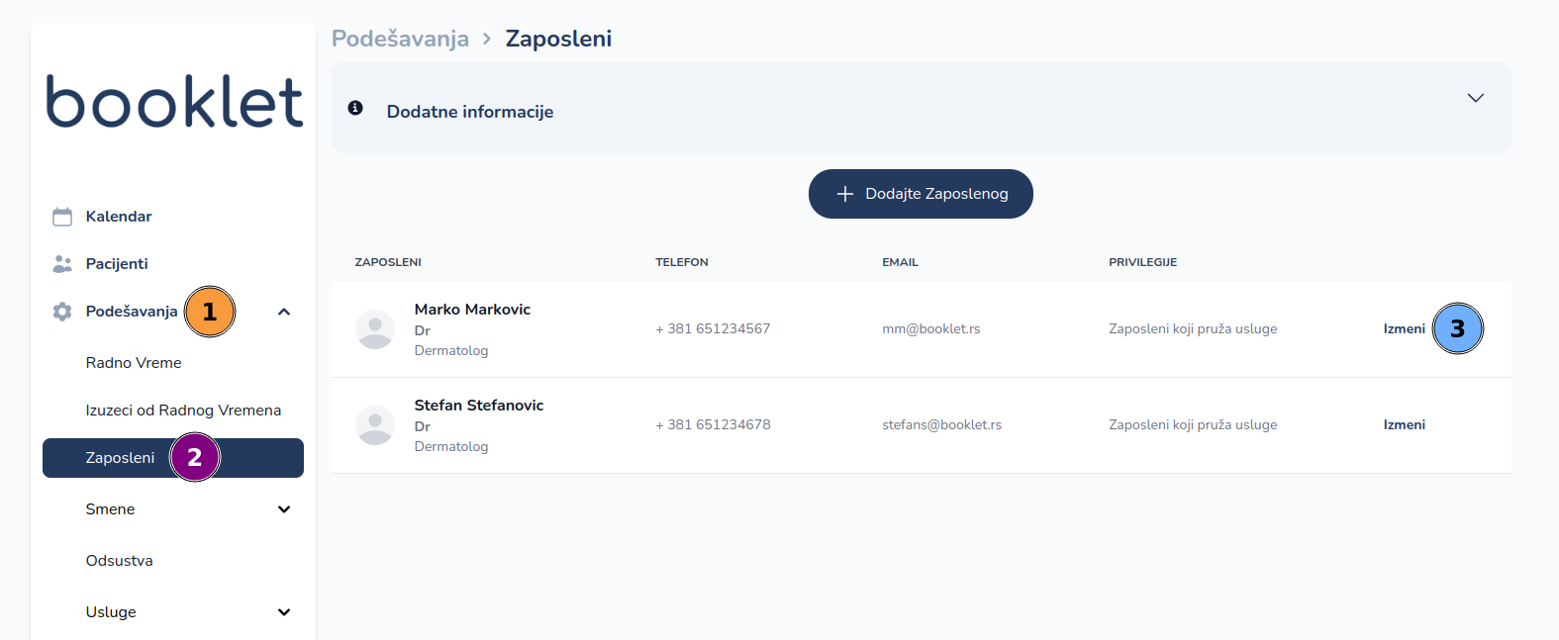1559x640 pixels.
Task: Click the info icon beside Dodatne informacije
Action: point(355,108)
